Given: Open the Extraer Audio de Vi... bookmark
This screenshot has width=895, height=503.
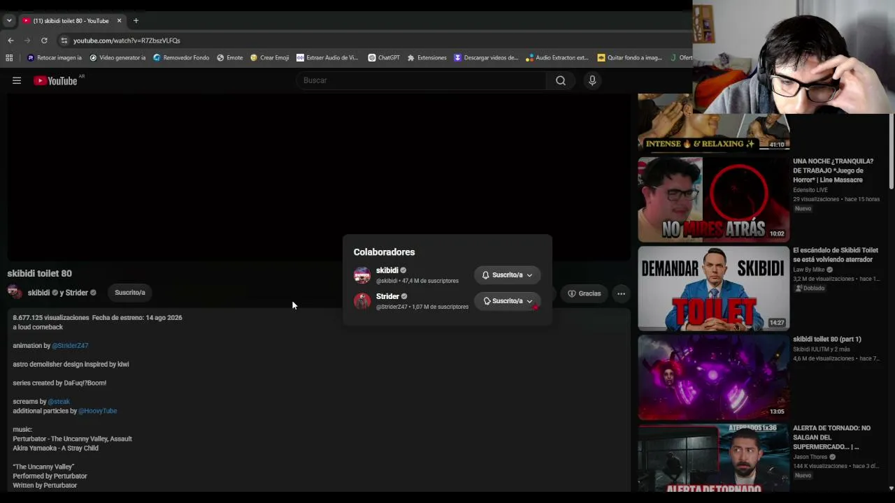Looking at the screenshot, I should click(x=327, y=58).
